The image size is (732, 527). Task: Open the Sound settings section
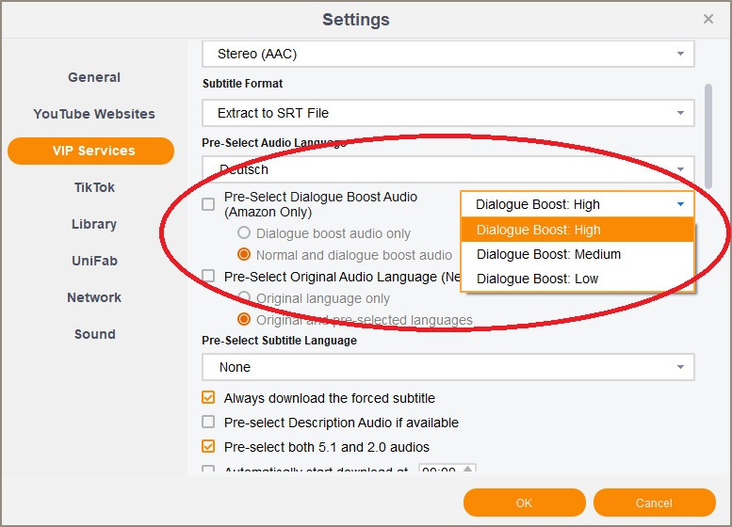(x=94, y=334)
